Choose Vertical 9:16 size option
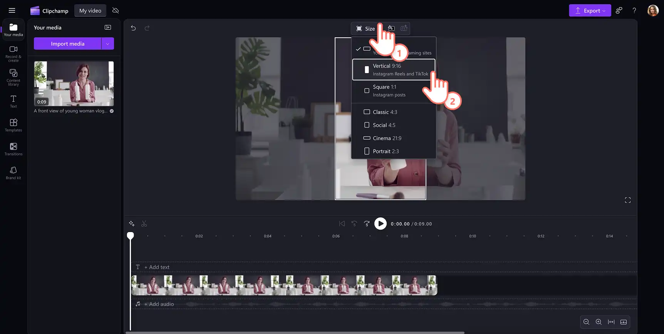 coord(394,70)
